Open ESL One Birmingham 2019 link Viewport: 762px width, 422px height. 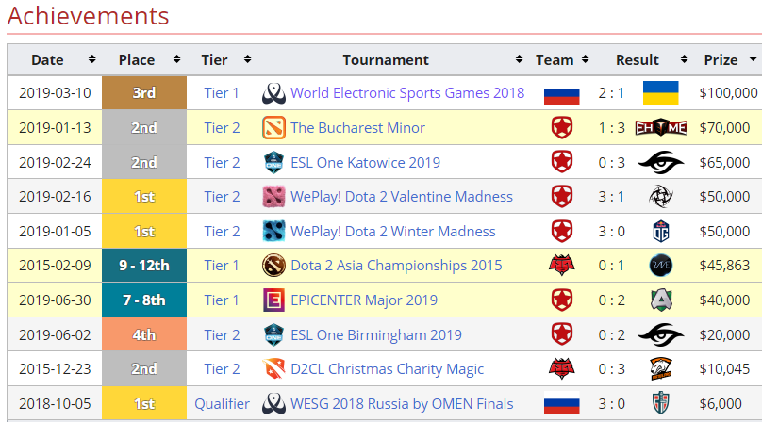(x=376, y=334)
